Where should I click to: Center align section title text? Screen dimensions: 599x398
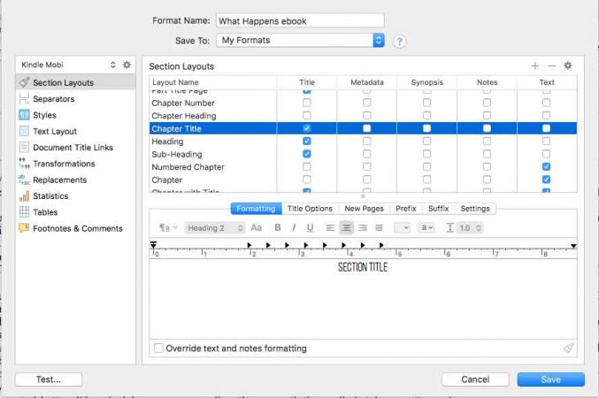pos(347,228)
